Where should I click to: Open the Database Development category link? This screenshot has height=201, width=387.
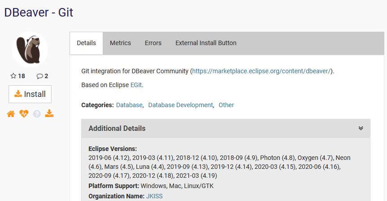coord(180,105)
